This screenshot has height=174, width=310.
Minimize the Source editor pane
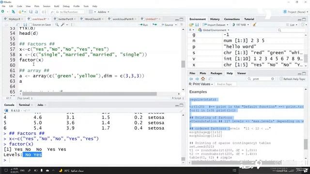pos(177,19)
